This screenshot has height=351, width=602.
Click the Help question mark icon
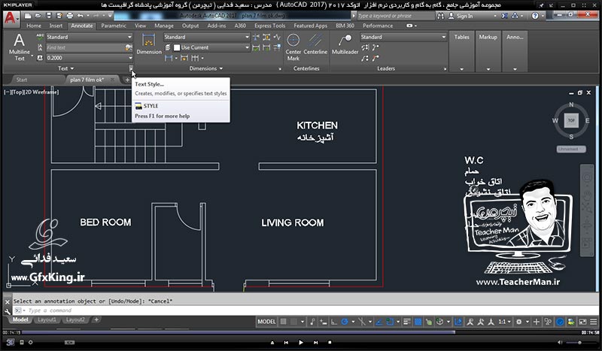click(535, 16)
